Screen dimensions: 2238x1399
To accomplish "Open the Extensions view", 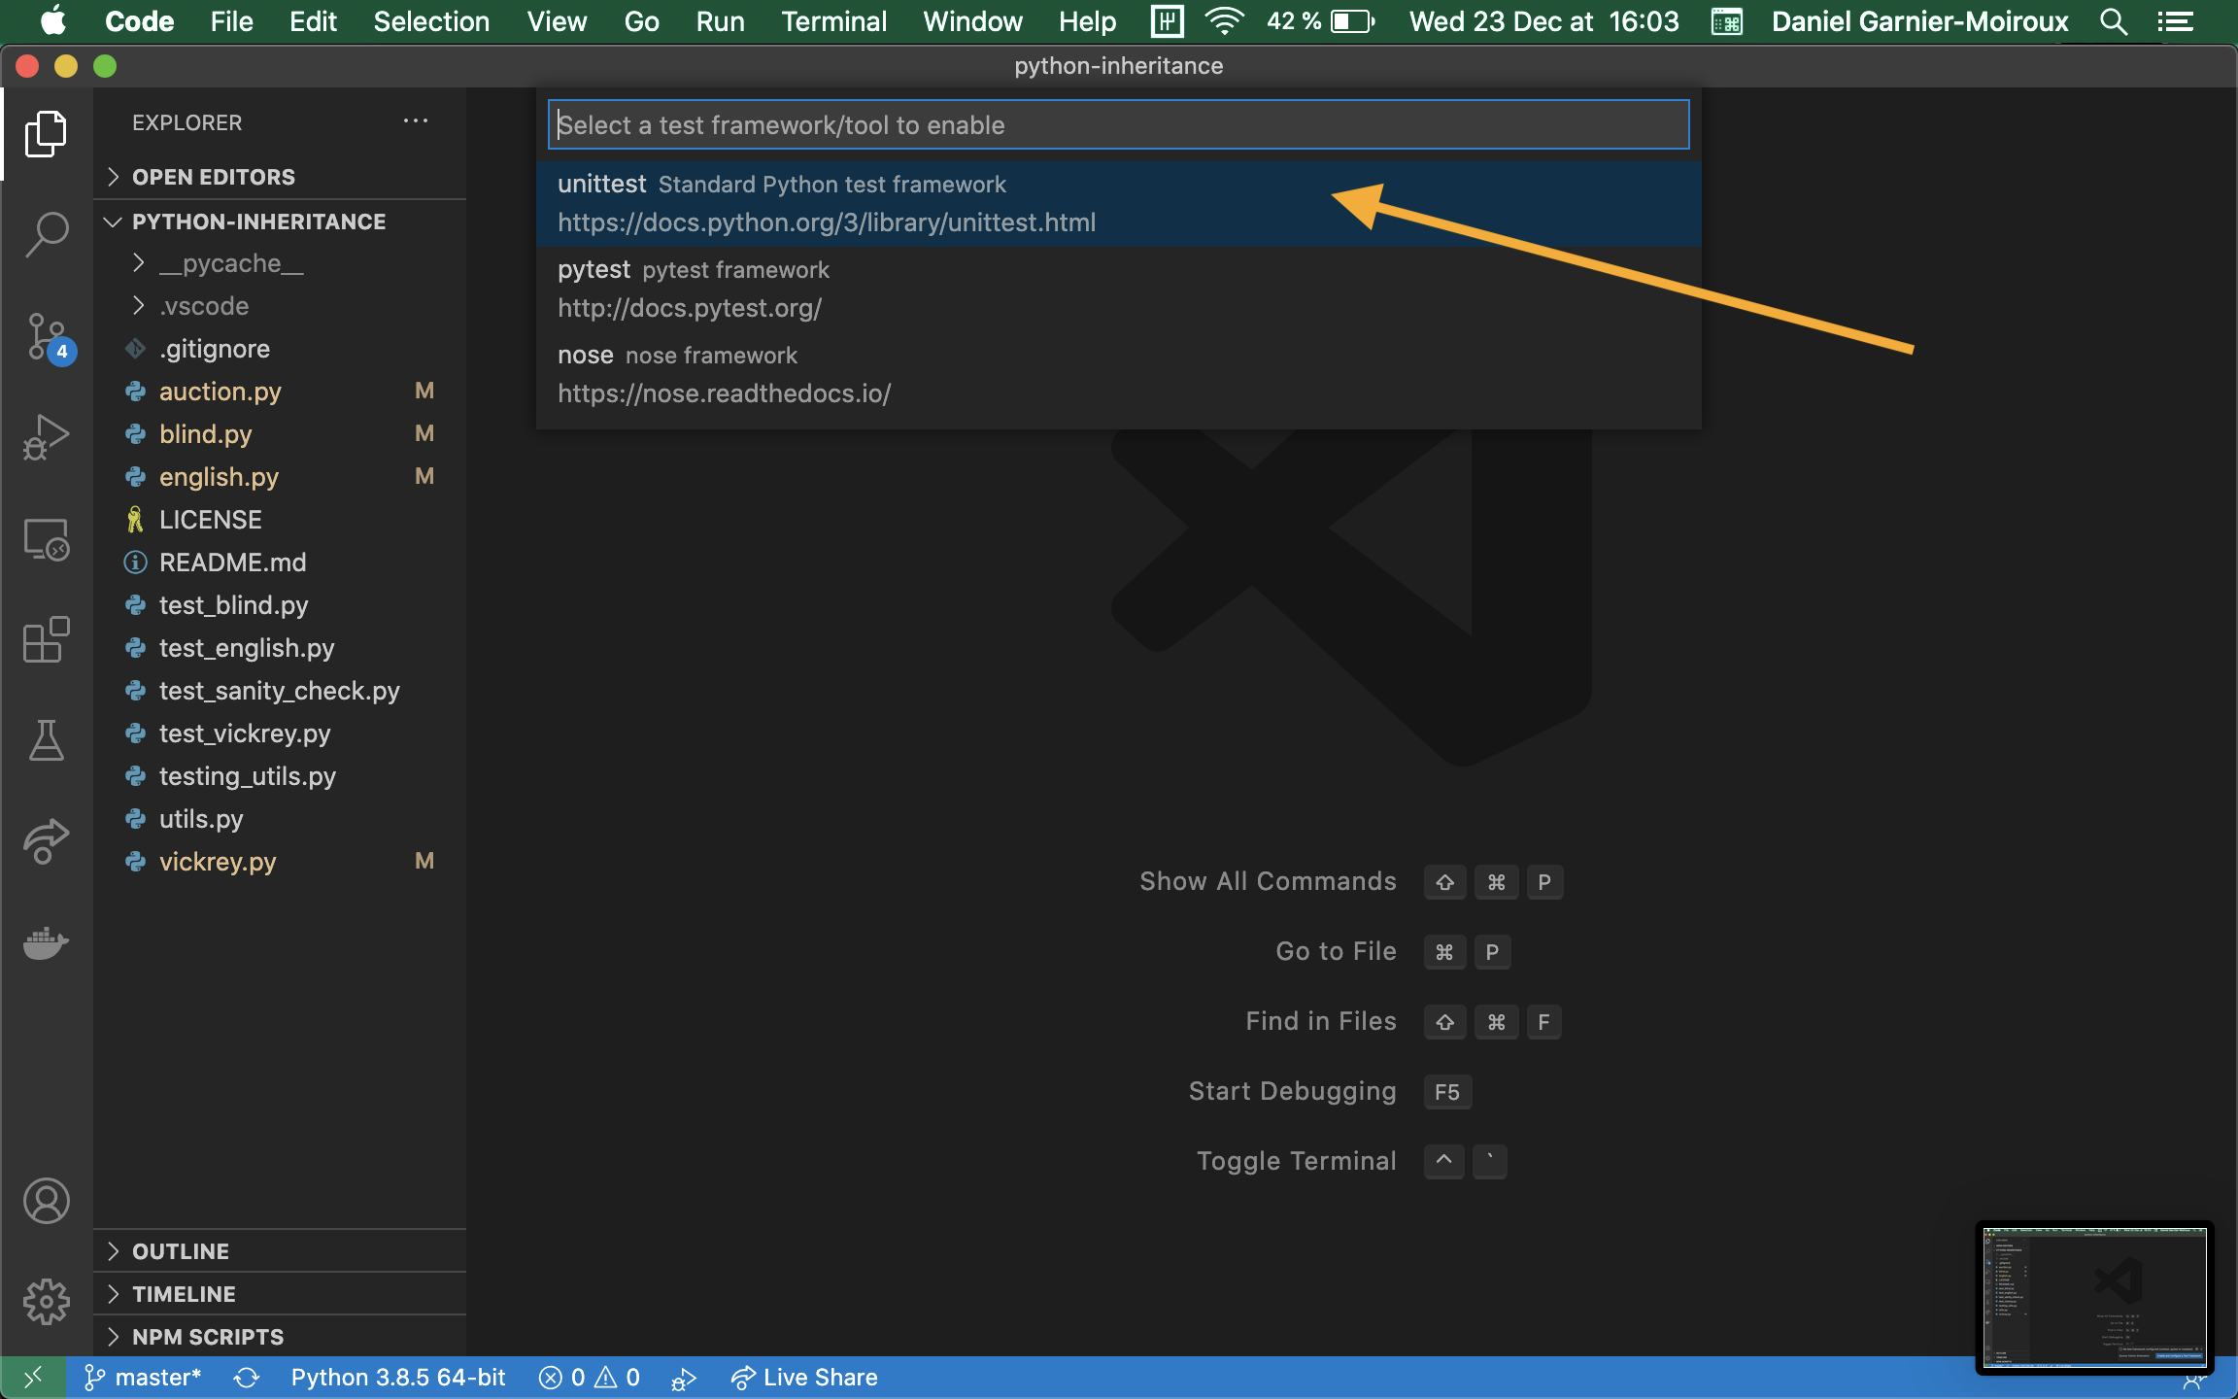I will [46, 639].
